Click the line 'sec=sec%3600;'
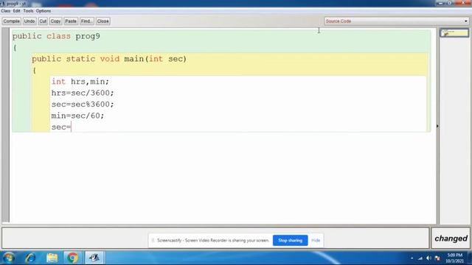 click(83, 105)
